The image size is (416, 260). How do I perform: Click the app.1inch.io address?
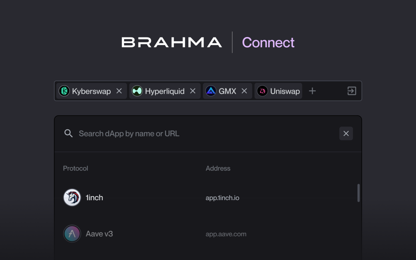[222, 198]
